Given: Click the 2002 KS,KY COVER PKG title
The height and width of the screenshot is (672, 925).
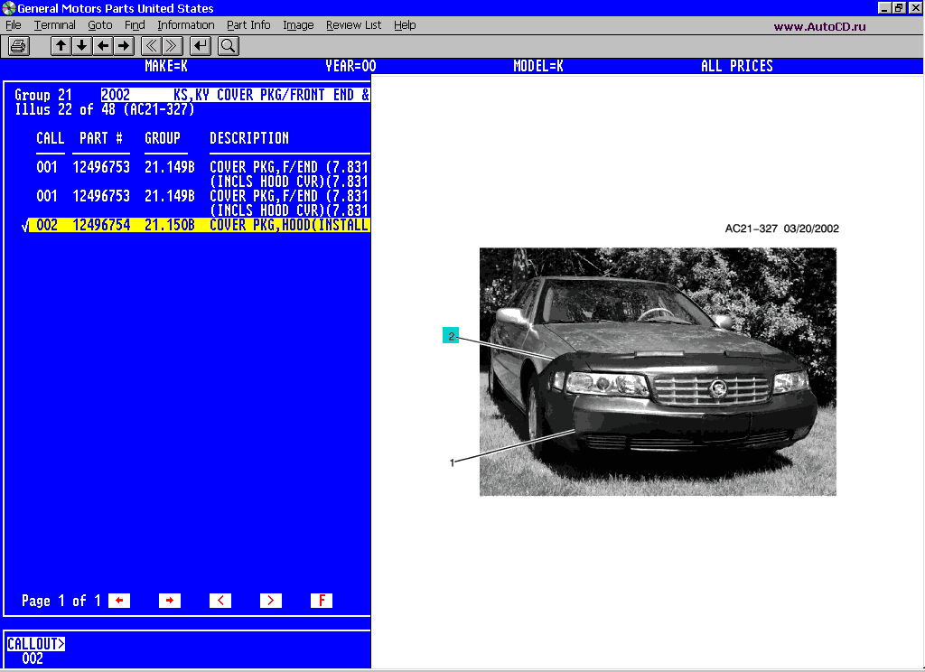Looking at the screenshot, I should click(x=235, y=95).
